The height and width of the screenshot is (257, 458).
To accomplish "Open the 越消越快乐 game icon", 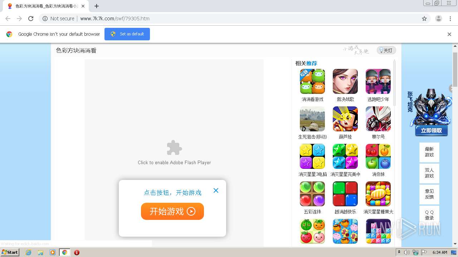I will tap(345, 194).
